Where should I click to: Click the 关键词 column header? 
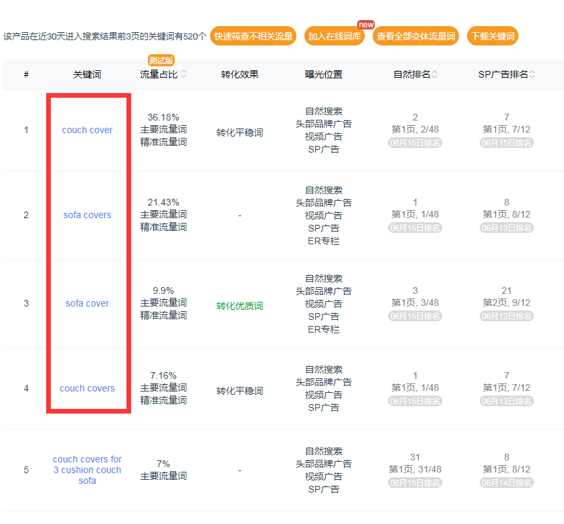[x=88, y=74]
